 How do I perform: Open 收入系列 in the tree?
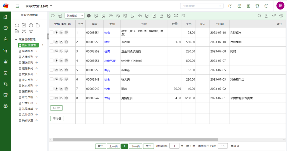point(27,80)
